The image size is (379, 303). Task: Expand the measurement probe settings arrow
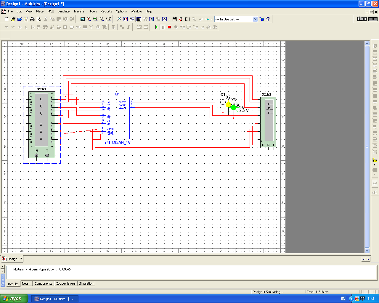pyautogui.click(x=375, y=165)
